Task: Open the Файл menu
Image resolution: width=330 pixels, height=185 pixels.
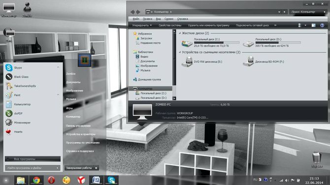Action: click(x=136, y=19)
